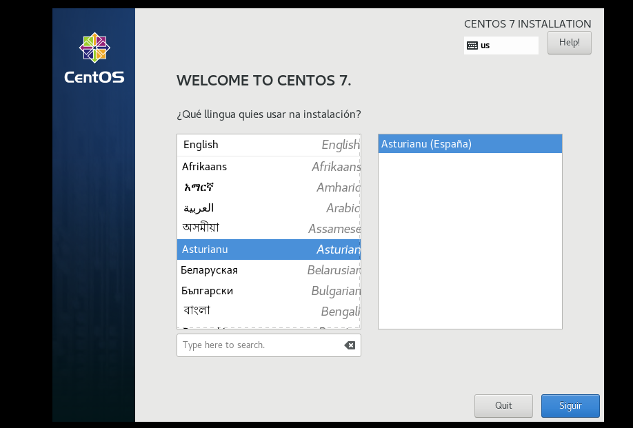Select Afrikaans in the language list
Viewport: 633px width, 428px height.
pos(269,167)
